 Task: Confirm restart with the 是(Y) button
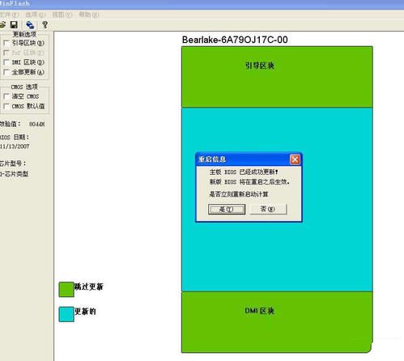click(x=227, y=209)
